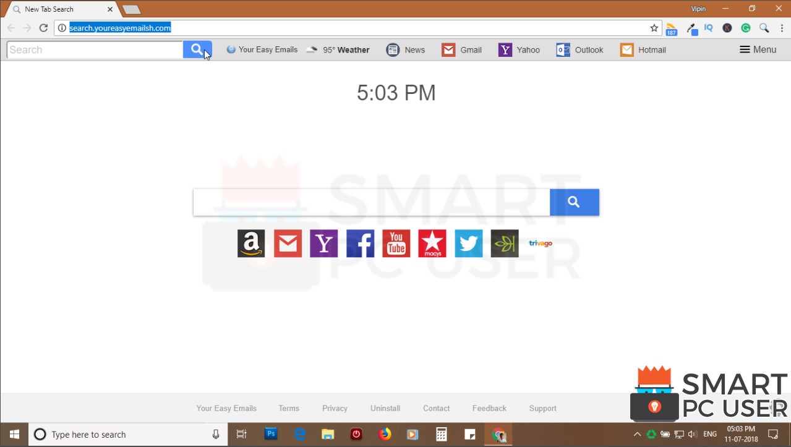The image size is (791, 447).
Task: Open the Support footer link
Action: click(542, 408)
